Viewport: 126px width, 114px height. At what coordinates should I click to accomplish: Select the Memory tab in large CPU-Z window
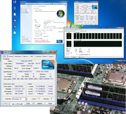[x=26, y=56]
